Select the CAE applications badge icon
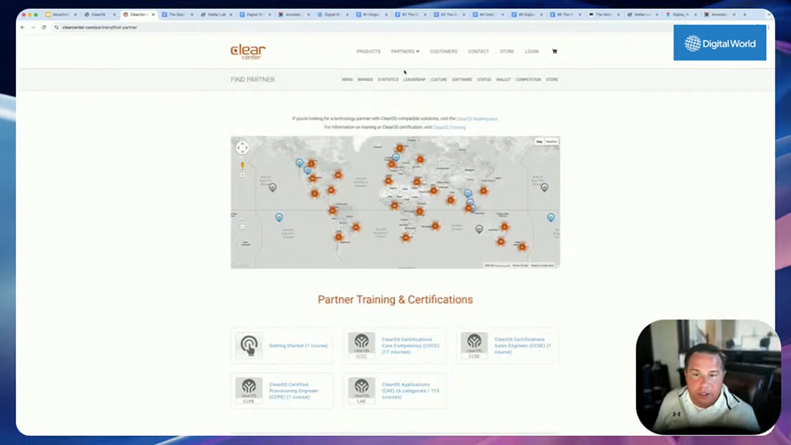 pyautogui.click(x=361, y=390)
